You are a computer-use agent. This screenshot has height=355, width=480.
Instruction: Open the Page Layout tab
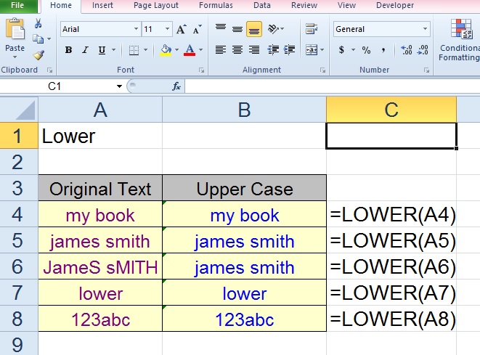click(x=156, y=5)
